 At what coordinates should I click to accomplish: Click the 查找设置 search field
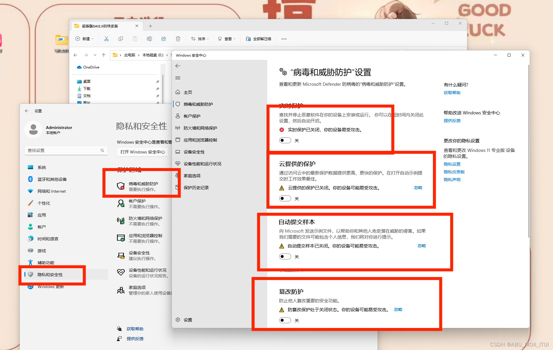click(66, 150)
